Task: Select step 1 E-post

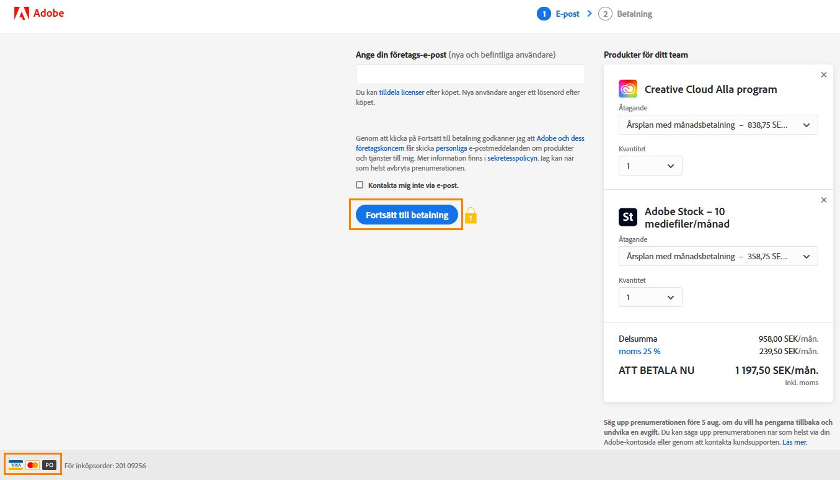Action: tap(558, 14)
